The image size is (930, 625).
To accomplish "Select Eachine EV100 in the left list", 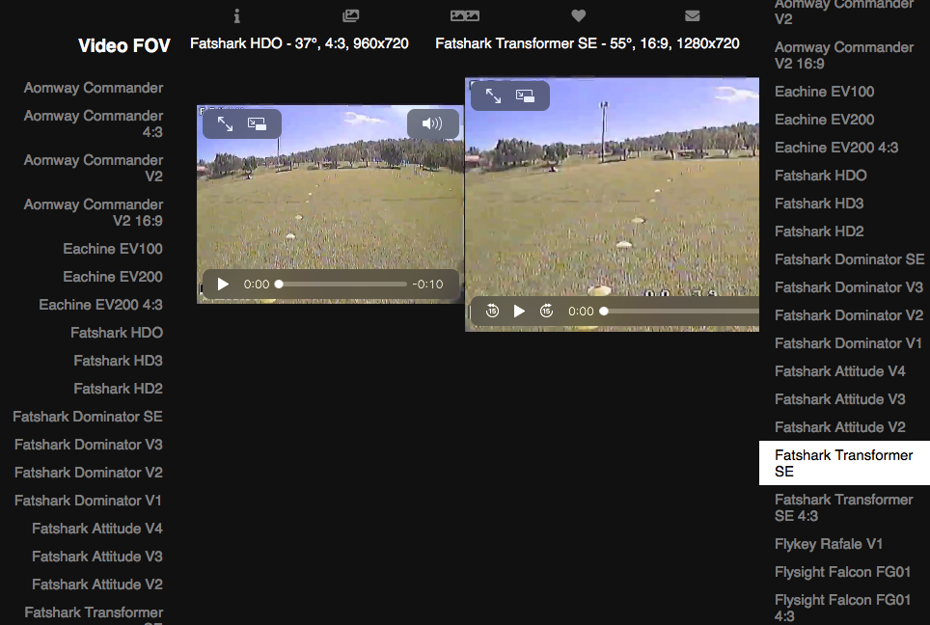I will coord(113,249).
